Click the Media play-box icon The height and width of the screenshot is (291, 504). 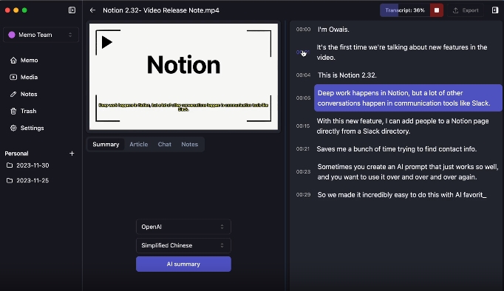pyautogui.click(x=13, y=77)
